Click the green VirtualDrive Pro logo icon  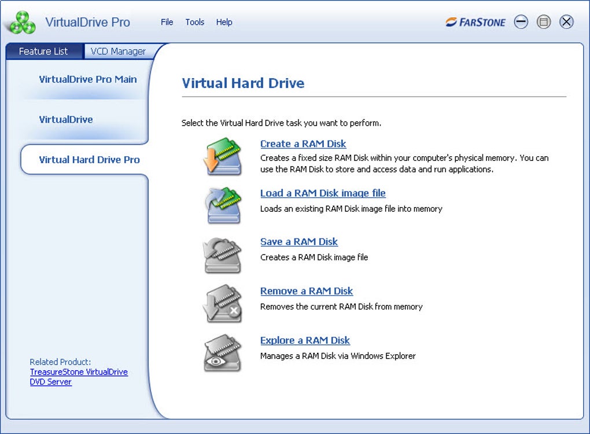23,23
